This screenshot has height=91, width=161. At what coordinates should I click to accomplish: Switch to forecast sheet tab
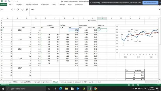[x=37, y=82]
